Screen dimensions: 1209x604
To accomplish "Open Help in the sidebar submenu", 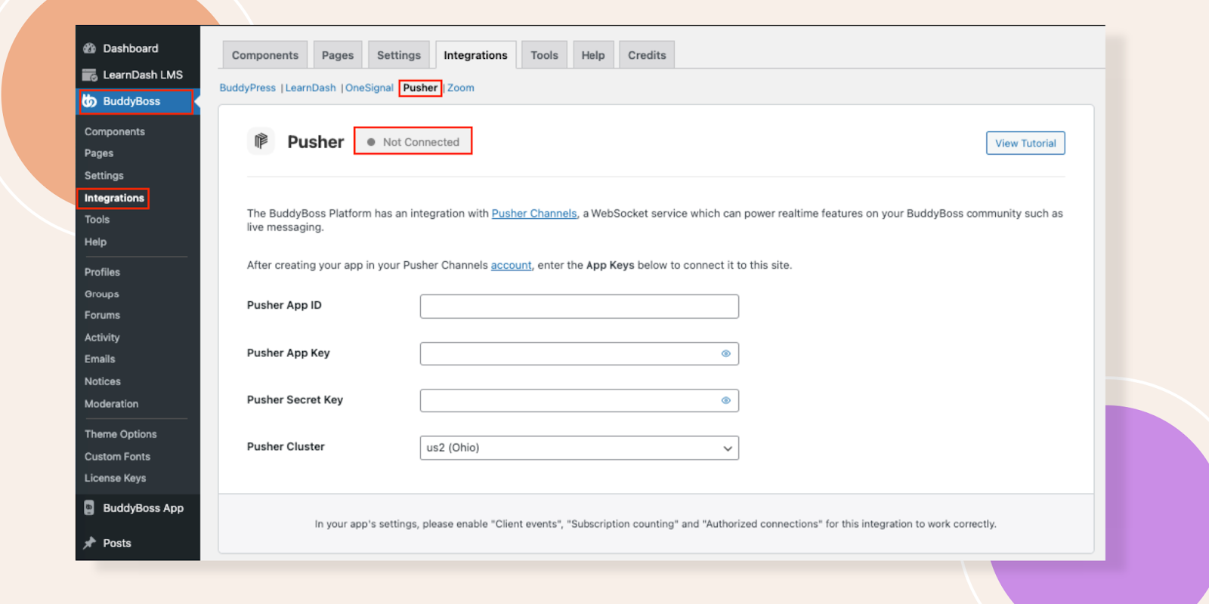I will point(95,242).
